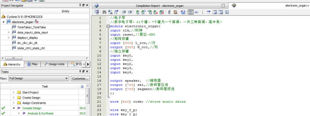This screenshot has height=116, width=310.
Task: Open the Flow dropdown showing Full Design
Action: coord(39,78)
